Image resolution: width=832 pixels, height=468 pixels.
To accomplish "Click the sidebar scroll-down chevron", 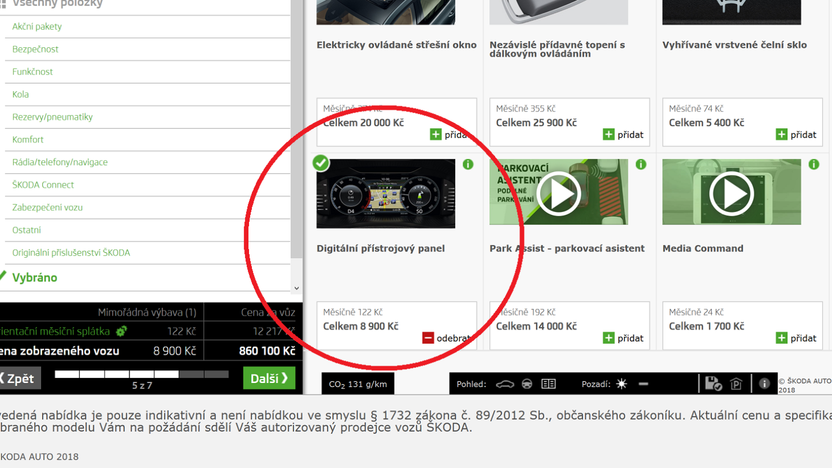I will tap(296, 288).
